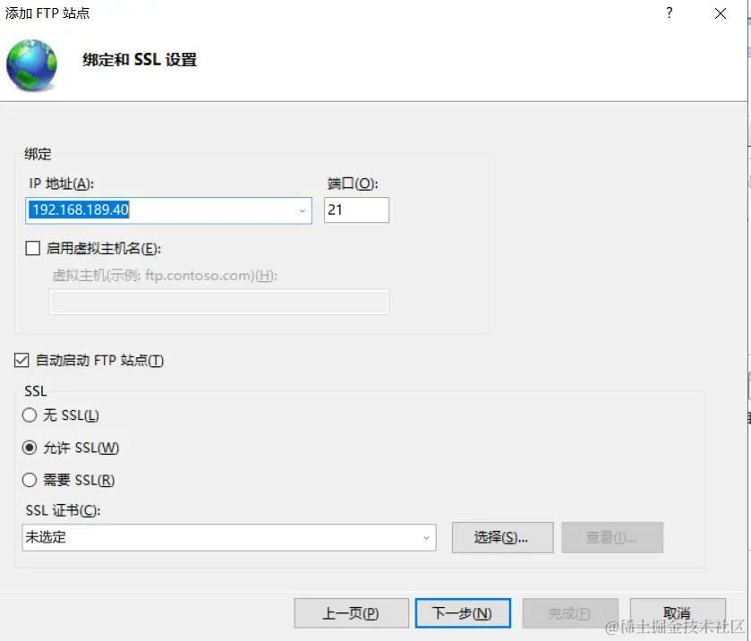Click the greyed 查看 button
Viewport: 751px width, 641px height.
pos(612,537)
